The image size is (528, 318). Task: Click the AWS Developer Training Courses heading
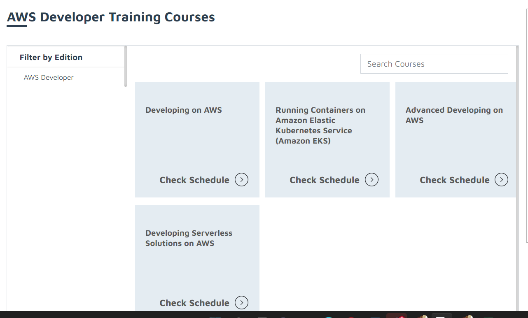pos(111,17)
